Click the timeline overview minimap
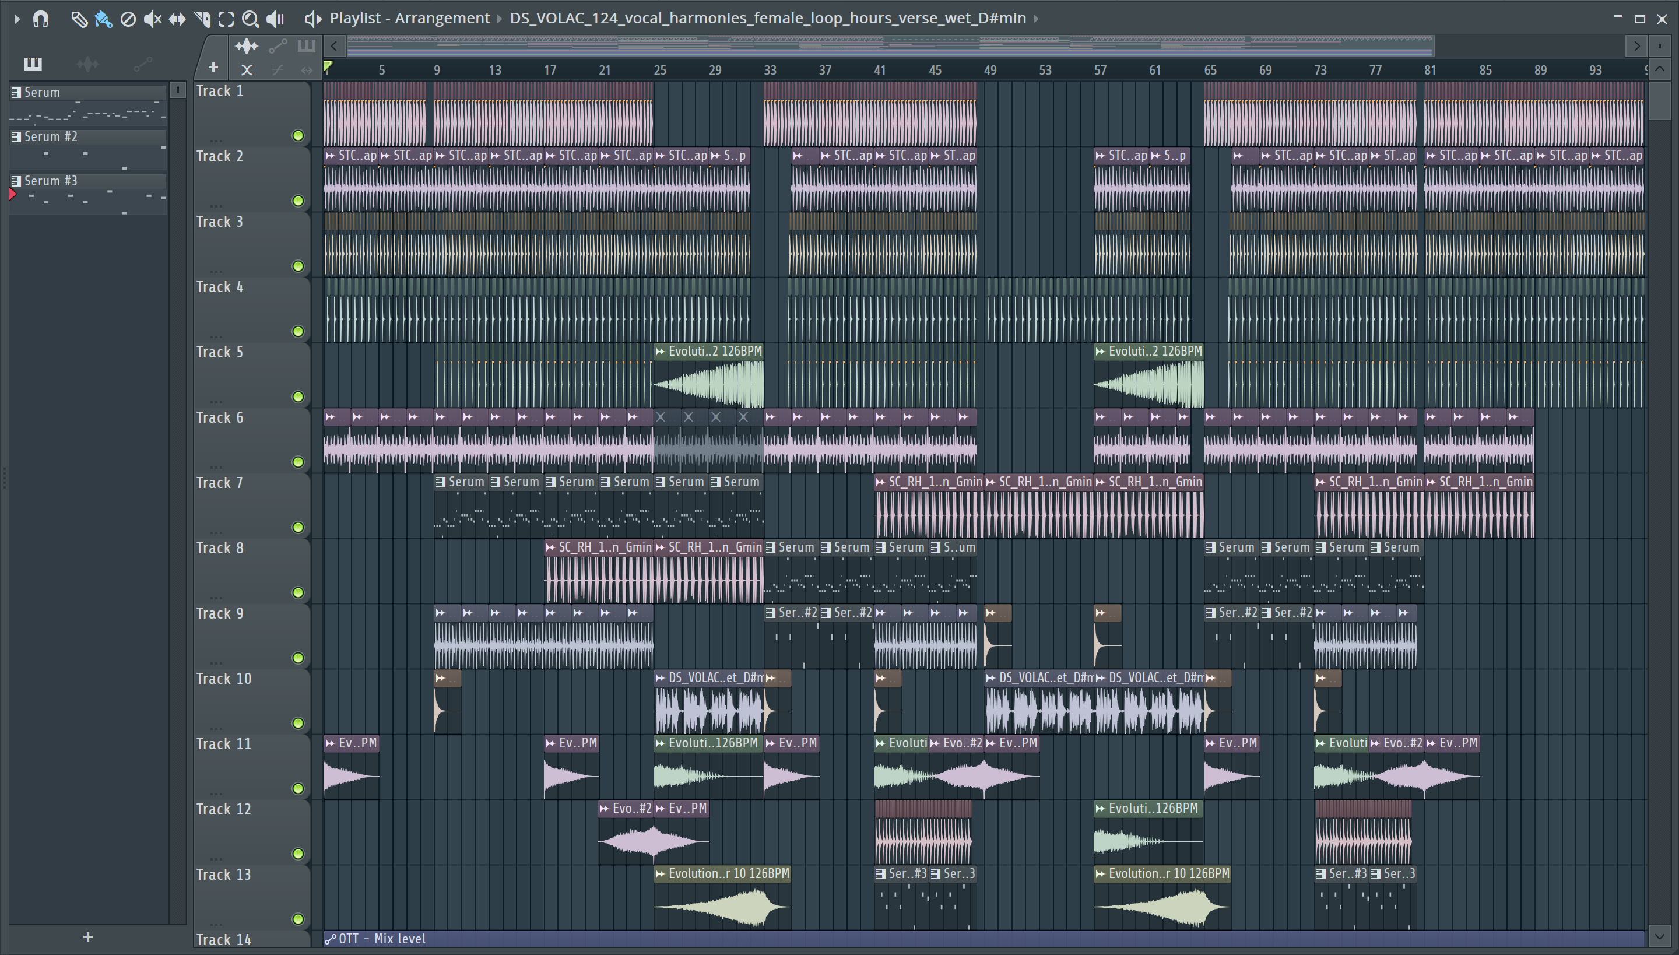The height and width of the screenshot is (955, 1679). (890, 46)
